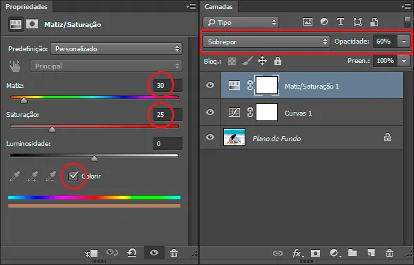Click the Opacidade 60% field
Screen dimensions: 414x265
pos(385,42)
